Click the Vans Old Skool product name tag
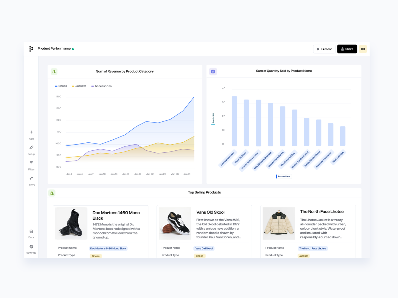 pyautogui.click(x=204, y=248)
